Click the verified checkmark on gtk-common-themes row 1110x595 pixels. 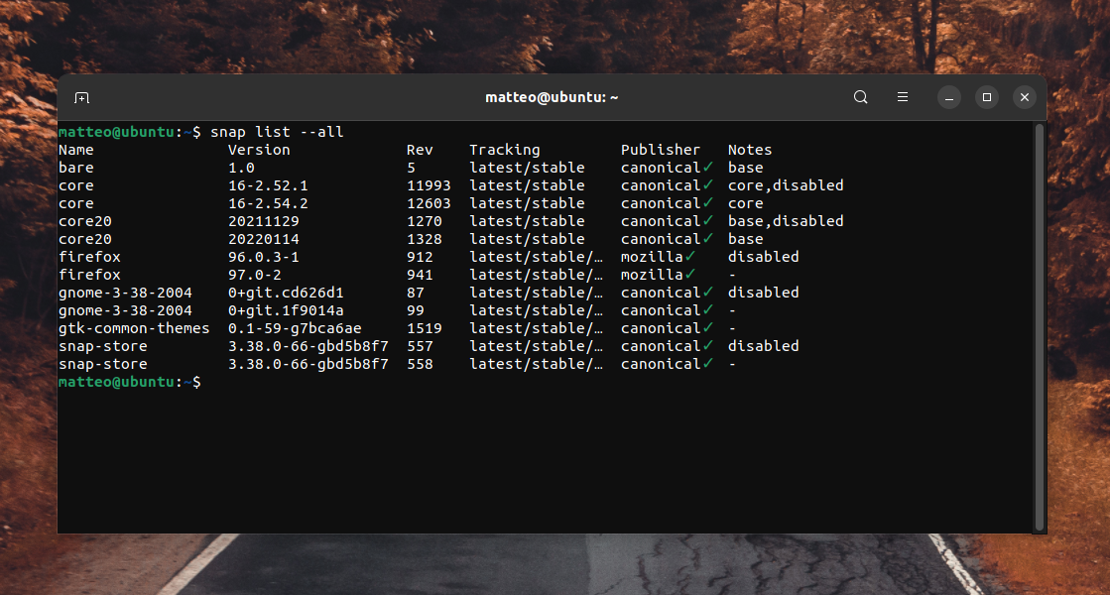(x=708, y=328)
